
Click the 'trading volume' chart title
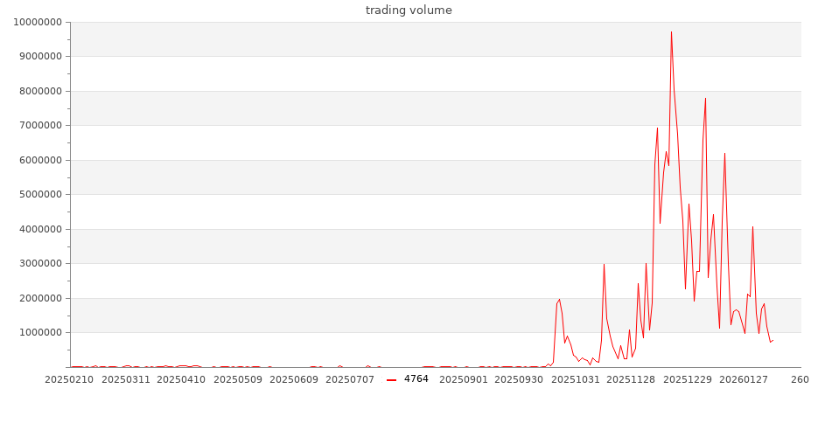click(x=409, y=10)
